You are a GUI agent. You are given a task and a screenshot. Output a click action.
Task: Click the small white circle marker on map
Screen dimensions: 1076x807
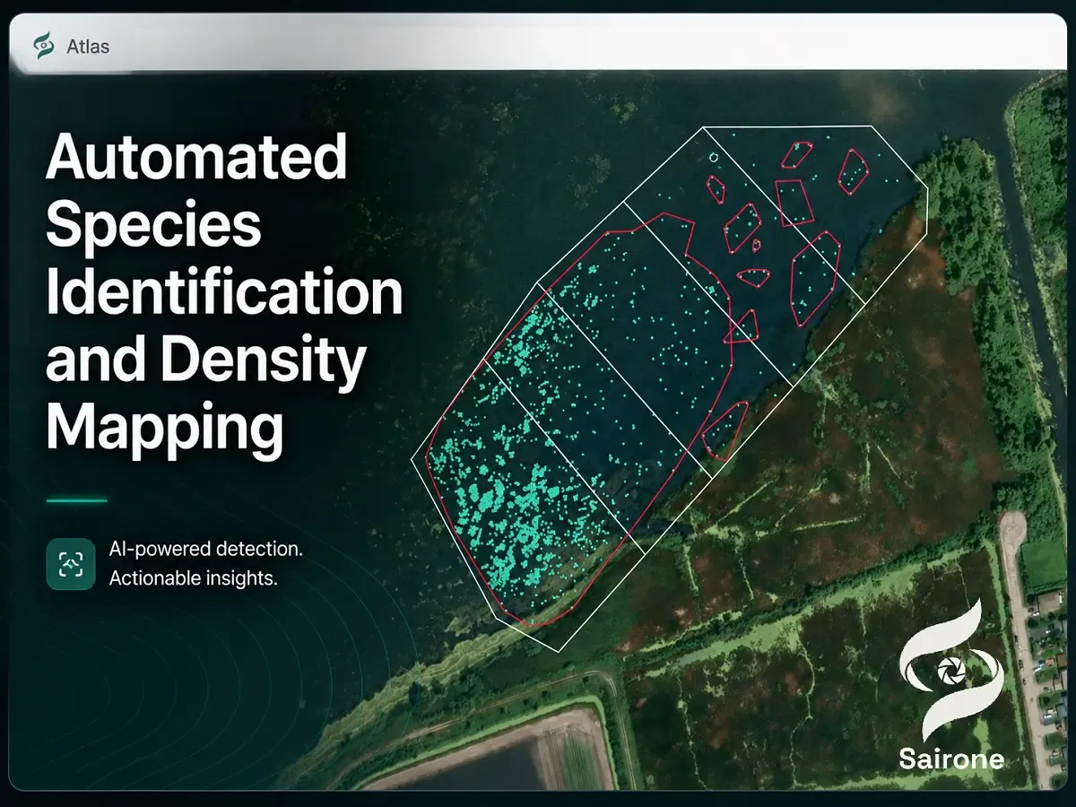714,158
